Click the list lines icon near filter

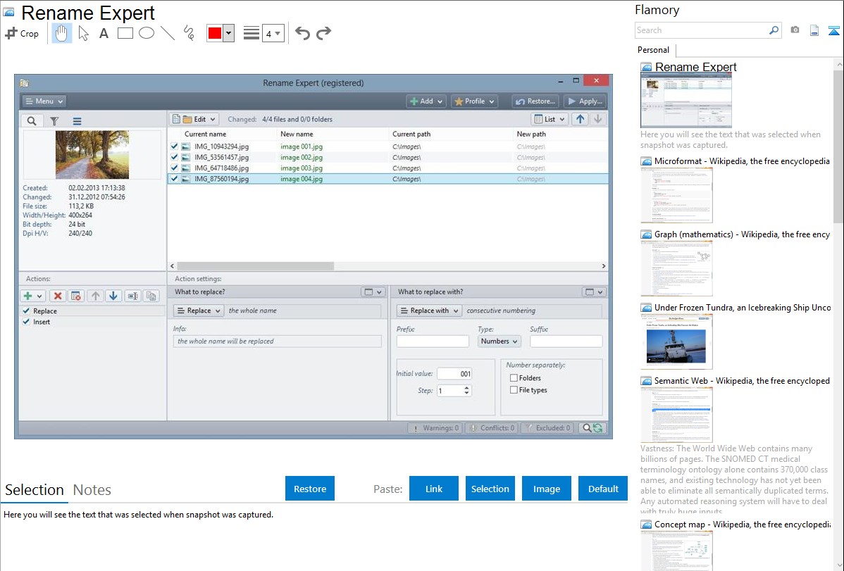tap(77, 121)
